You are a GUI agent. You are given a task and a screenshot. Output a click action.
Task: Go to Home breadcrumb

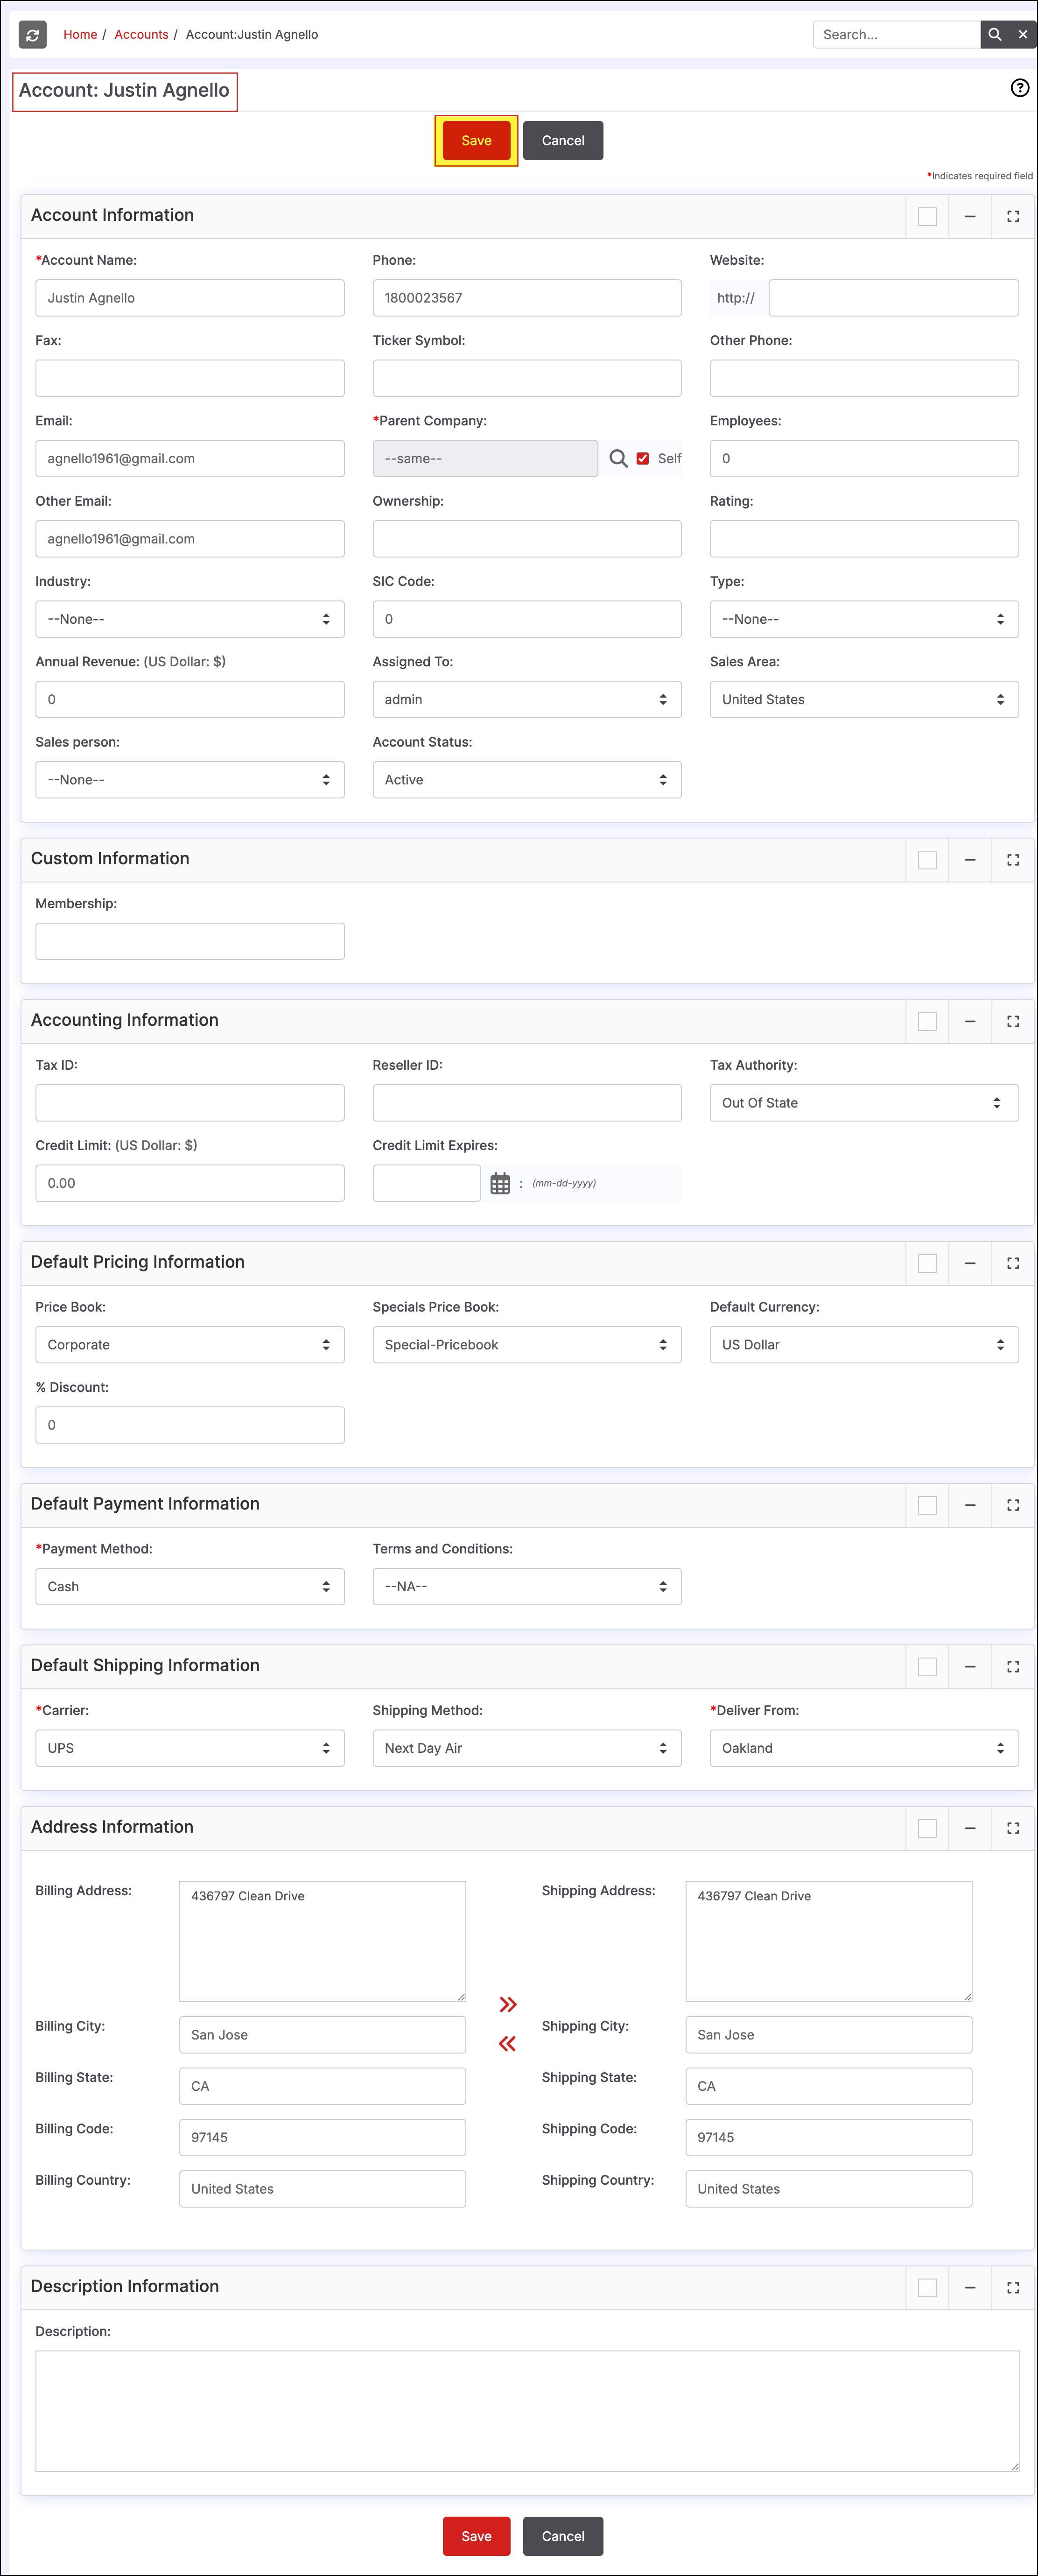click(80, 34)
